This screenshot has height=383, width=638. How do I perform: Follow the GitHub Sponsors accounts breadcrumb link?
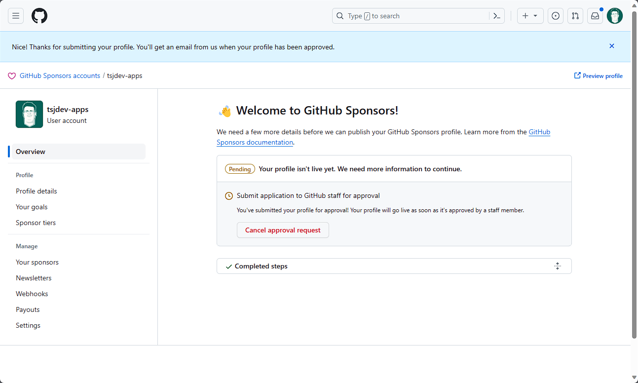pos(60,76)
